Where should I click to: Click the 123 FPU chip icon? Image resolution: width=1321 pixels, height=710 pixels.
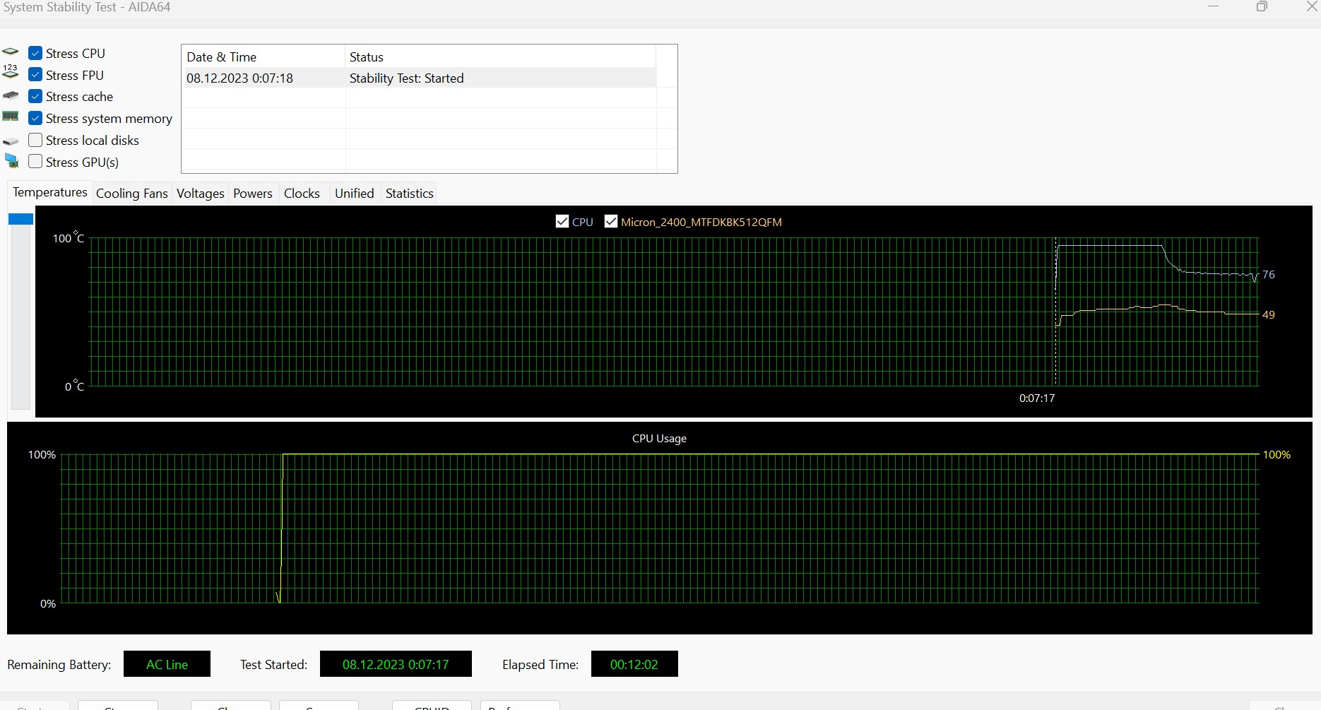[x=11, y=71]
